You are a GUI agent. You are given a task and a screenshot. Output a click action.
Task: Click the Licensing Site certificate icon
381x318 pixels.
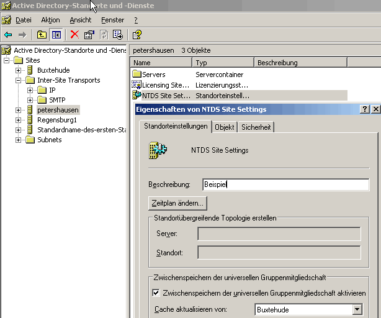coord(137,84)
